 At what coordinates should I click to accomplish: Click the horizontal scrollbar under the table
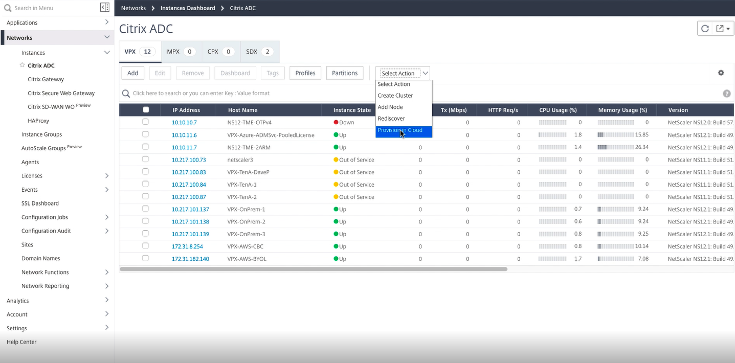point(313,269)
